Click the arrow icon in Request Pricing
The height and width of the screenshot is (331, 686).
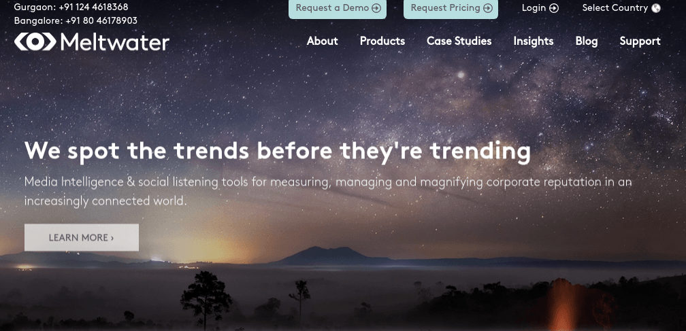488,8
